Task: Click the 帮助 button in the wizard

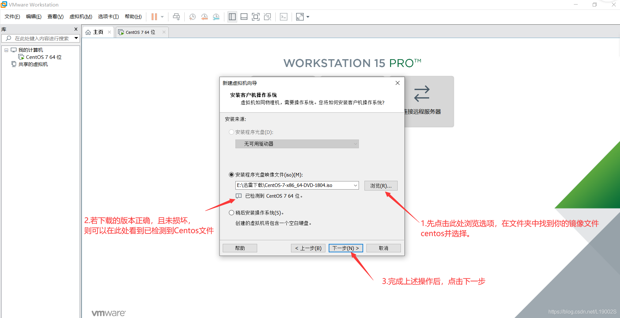Action: (x=240, y=248)
